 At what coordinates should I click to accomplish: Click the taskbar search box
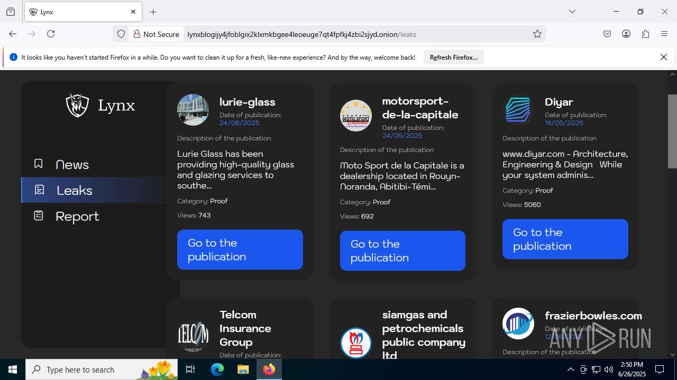click(x=103, y=369)
